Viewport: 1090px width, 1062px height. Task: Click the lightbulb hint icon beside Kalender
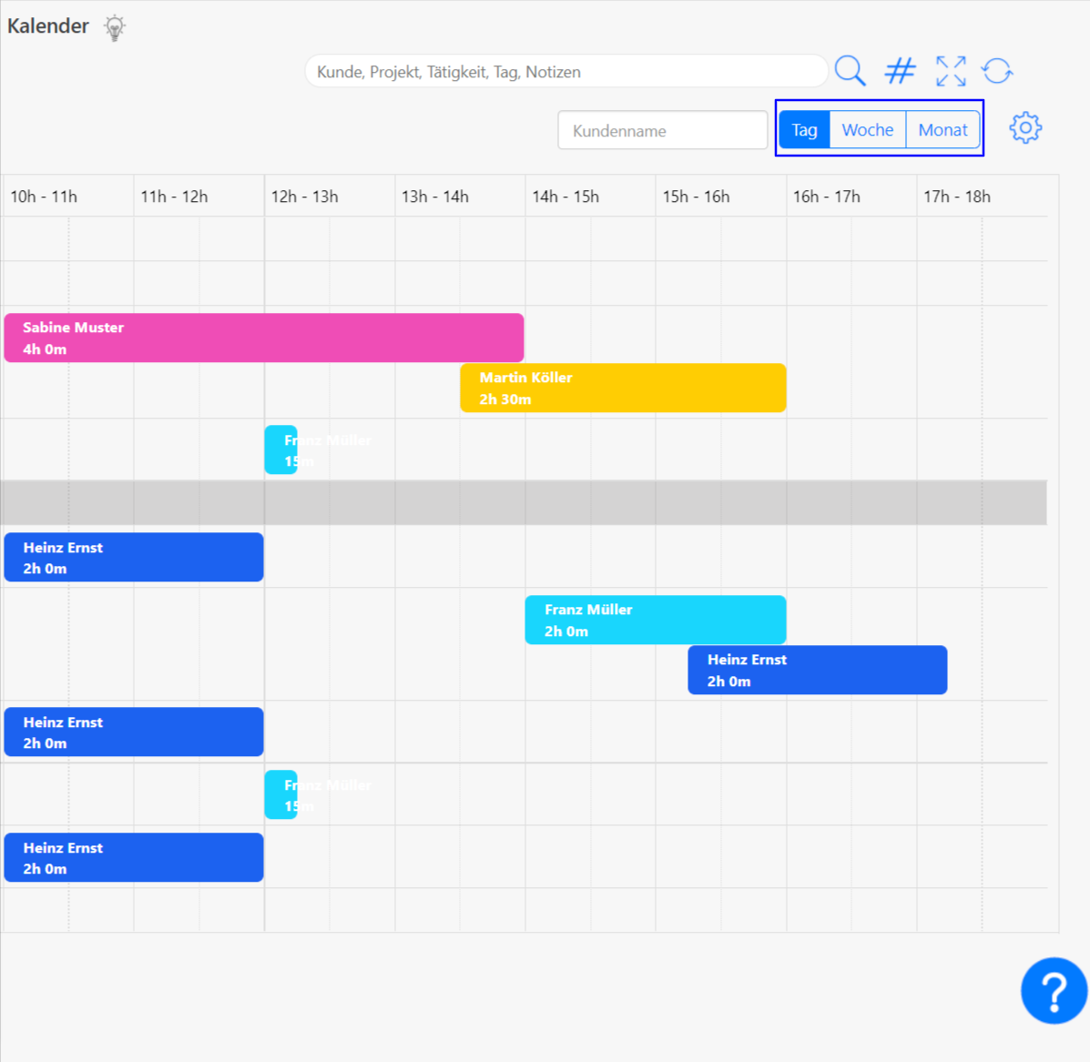pos(114,28)
